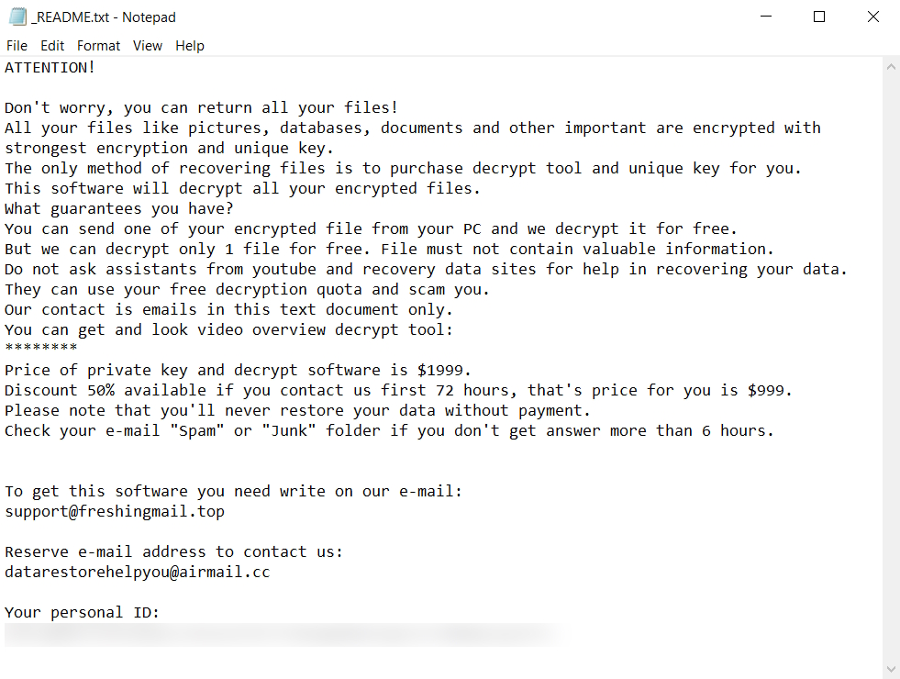Image resolution: width=900 pixels, height=679 pixels.
Task: Click the "What guarantees you have?" line
Action: [x=119, y=209]
